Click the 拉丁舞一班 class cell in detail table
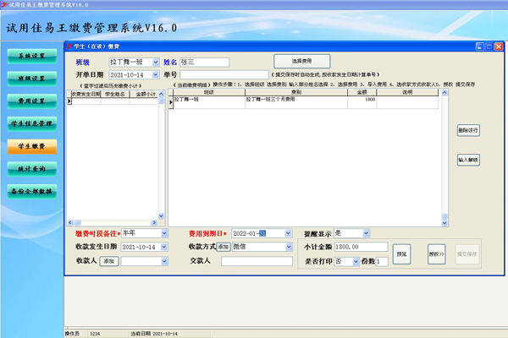 (x=209, y=102)
